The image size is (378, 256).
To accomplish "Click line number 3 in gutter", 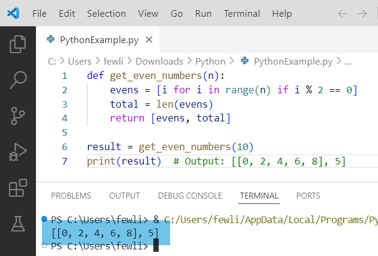I will (64, 104).
